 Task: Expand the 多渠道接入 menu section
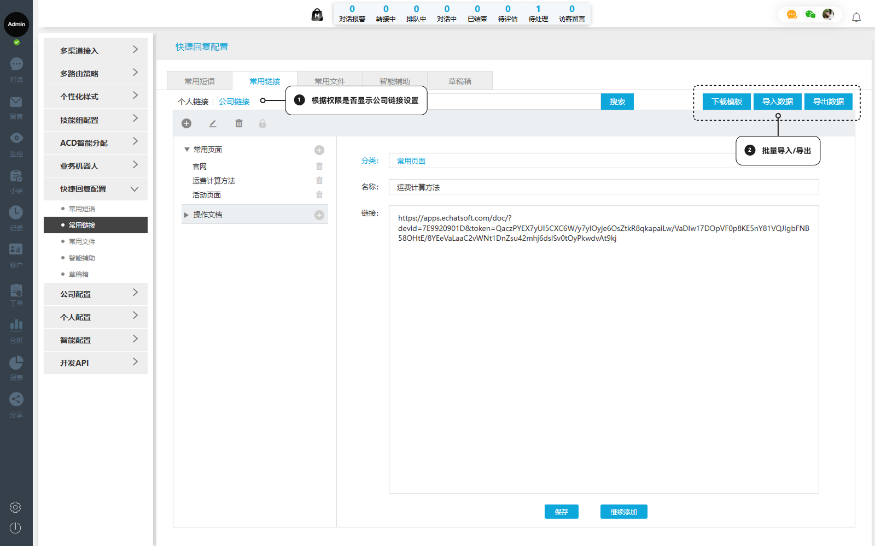pos(96,50)
